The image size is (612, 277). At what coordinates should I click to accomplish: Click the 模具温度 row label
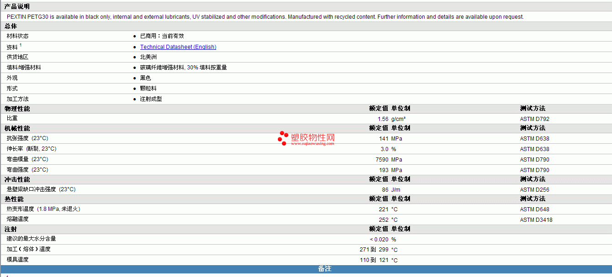tap(17, 259)
